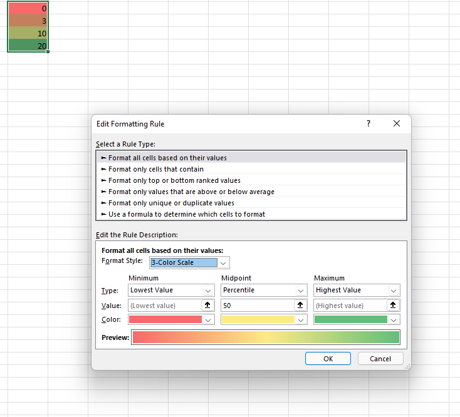Click the Select a Rule Type label

tap(125, 144)
